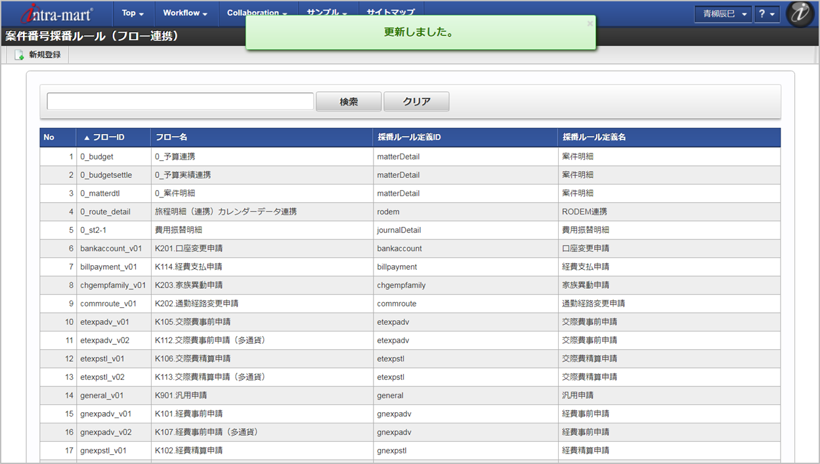820x464 pixels.
Task: Click the 新規登録 document icon
Action: click(x=19, y=55)
